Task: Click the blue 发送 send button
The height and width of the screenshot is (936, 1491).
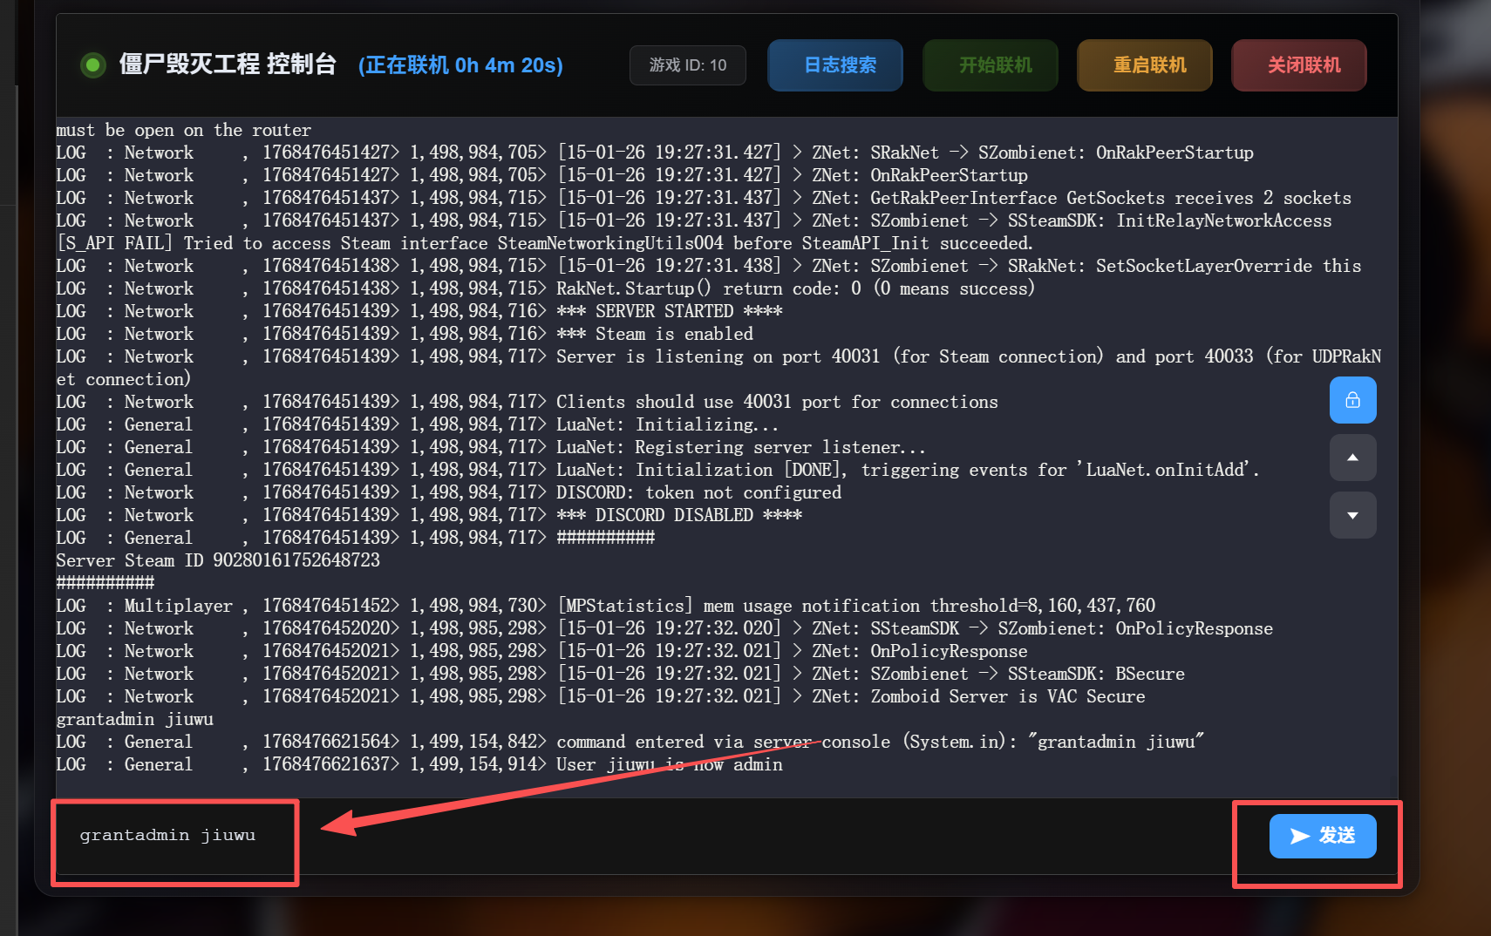Action: [x=1322, y=836]
